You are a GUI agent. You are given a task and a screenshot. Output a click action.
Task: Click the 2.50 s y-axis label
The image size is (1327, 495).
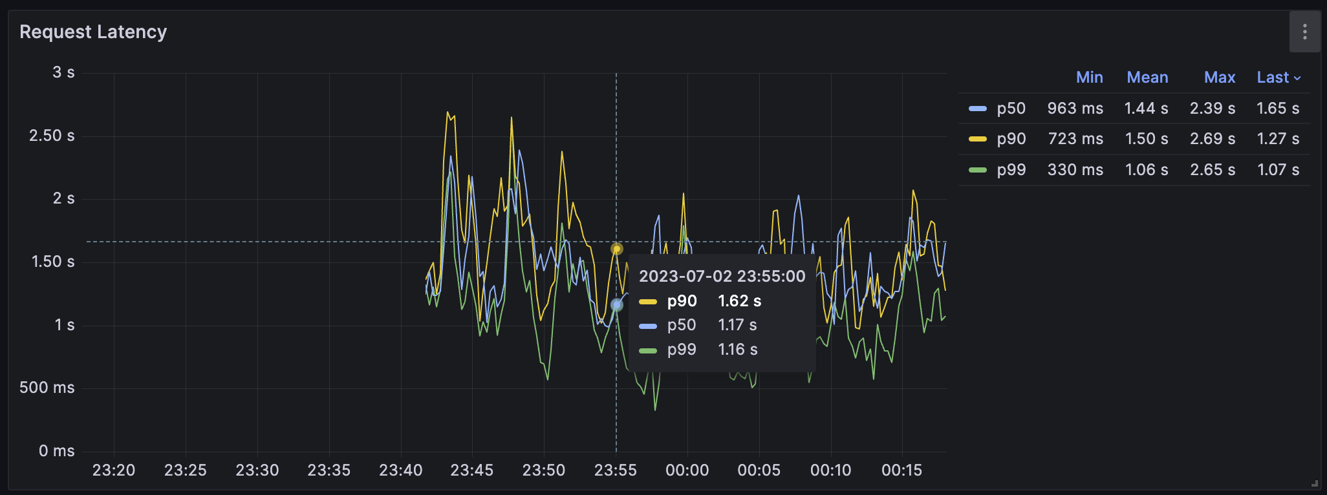click(52, 136)
